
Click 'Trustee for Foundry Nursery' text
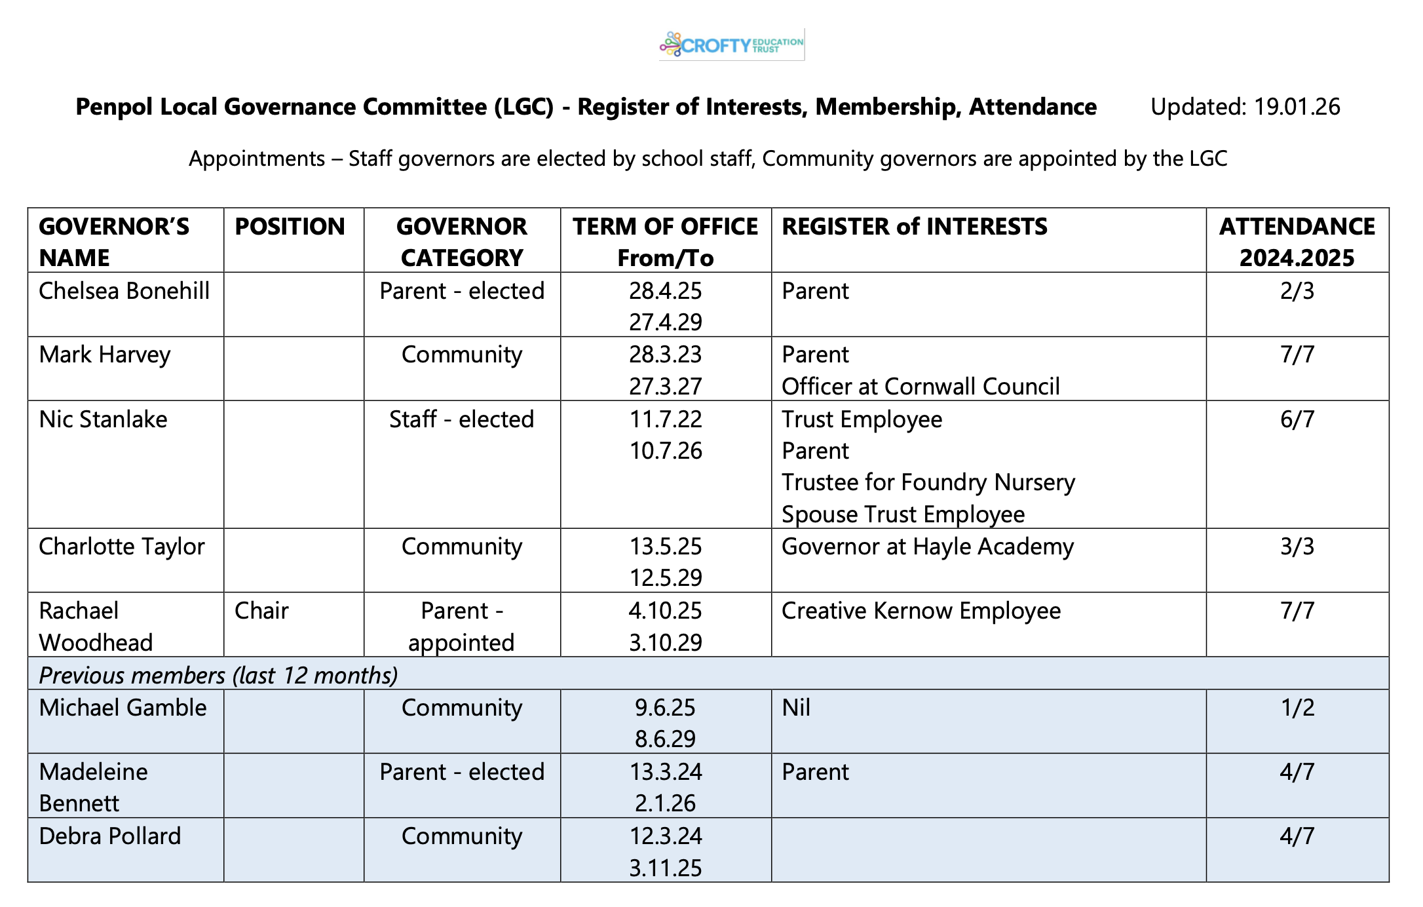click(x=928, y=482)
